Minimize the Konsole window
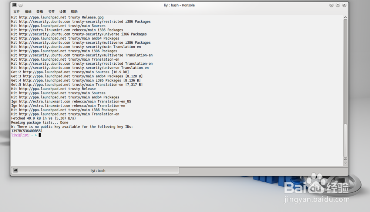Viewport: 370px width, 212px height. (x=331, y=5)
